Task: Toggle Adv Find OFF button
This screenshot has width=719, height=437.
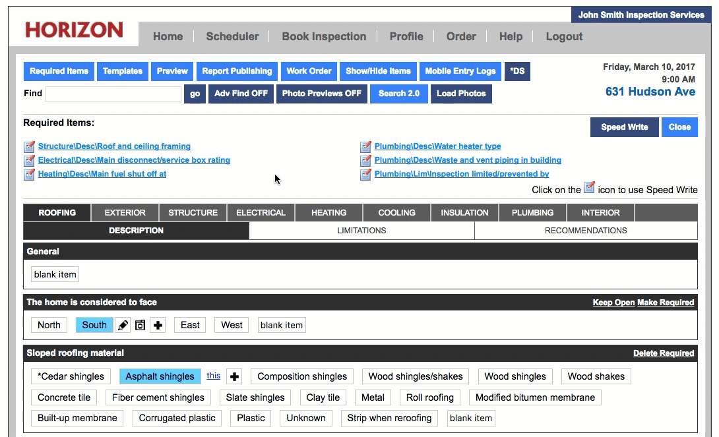Action: 241,94
